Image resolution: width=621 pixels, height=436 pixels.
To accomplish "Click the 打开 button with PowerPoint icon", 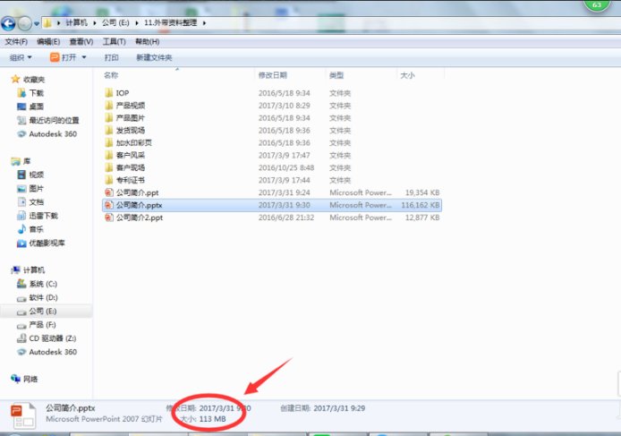I will coord(63,57).
